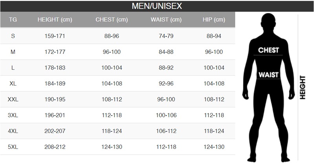Click the 202-207 height value cell
This screenshot has width=314, height=164.
[x=54, y=131]
